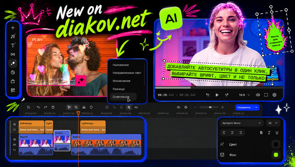
Task: Open the highlighted effects wand icon in sidebar
Action: click(x=13, y=63)
